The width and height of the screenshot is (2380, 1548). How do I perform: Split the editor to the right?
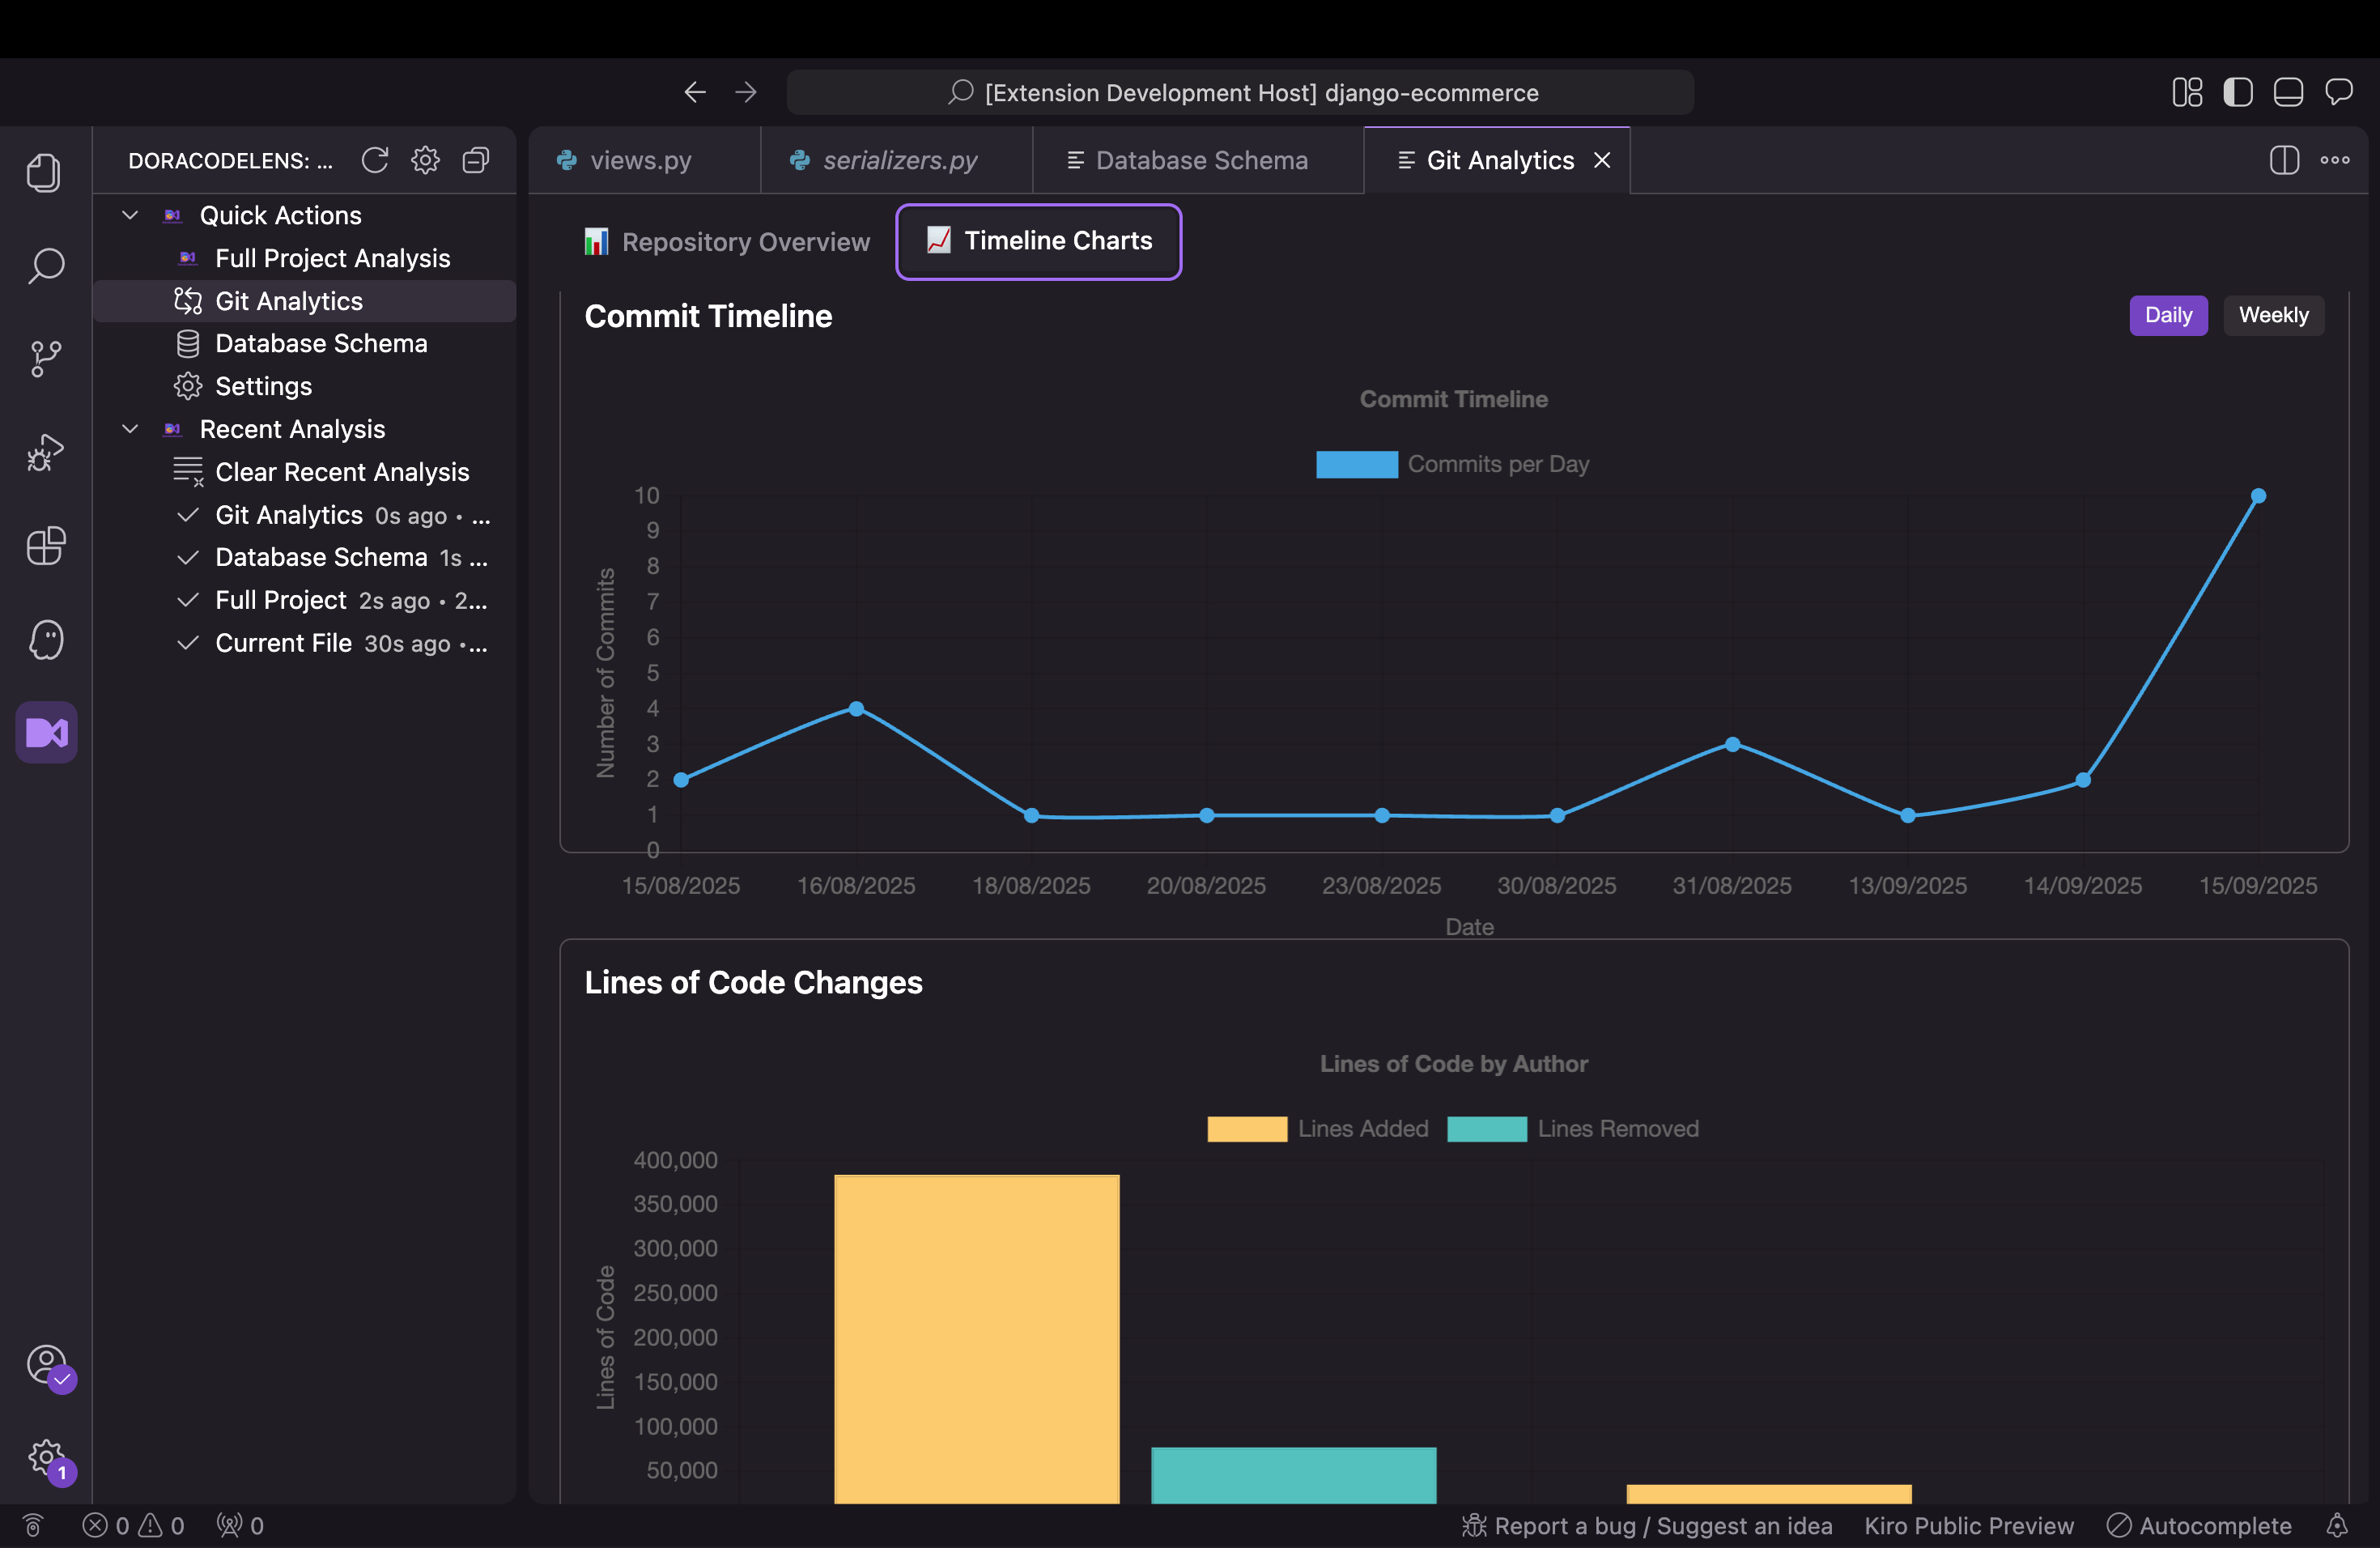(x=2284, y=160)
